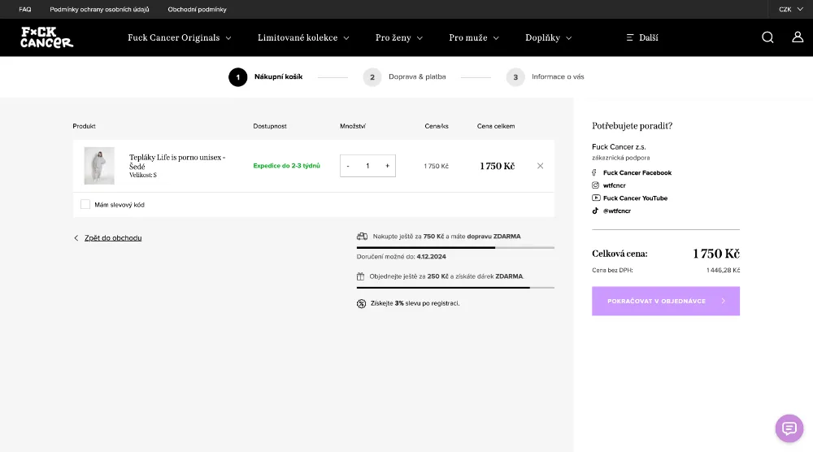Screen dimensions: 813x452
Task: Click the quantity input showing 1
Action: click(x=367, y=166)
